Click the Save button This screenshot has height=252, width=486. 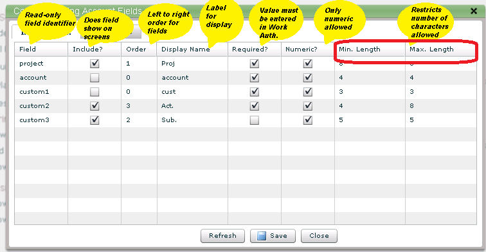click(273, 236)
